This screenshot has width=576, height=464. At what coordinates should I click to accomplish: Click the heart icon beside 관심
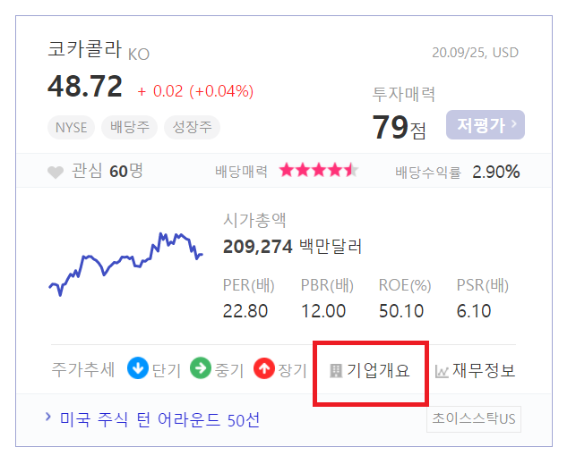(56, 172)
